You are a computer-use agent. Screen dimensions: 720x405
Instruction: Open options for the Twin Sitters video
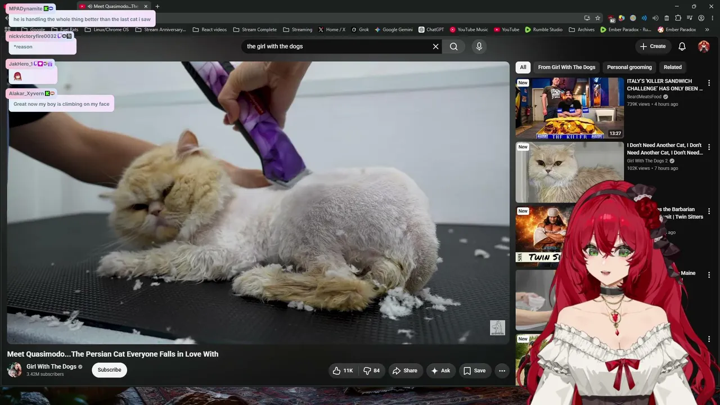pos(709,211)
